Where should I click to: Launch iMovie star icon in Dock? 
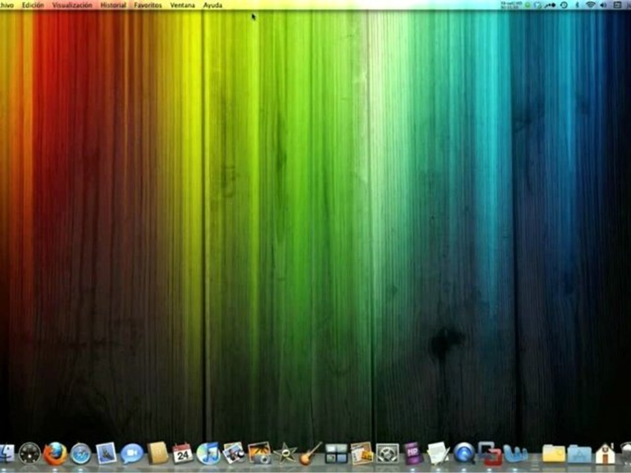pos(285,453)
